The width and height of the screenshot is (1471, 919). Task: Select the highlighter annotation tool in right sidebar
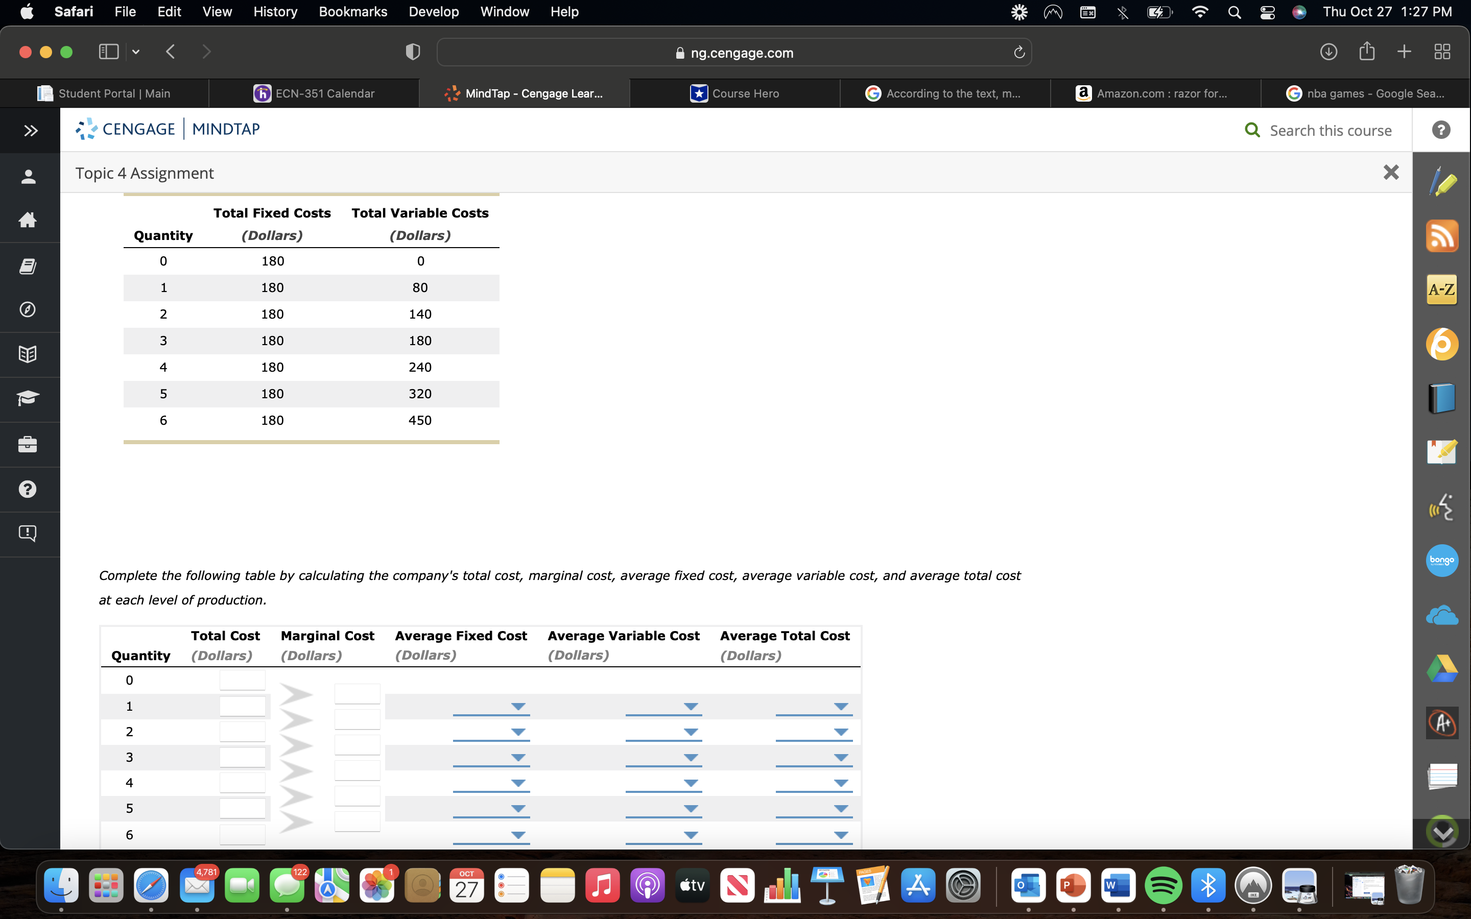[1442, 181]
